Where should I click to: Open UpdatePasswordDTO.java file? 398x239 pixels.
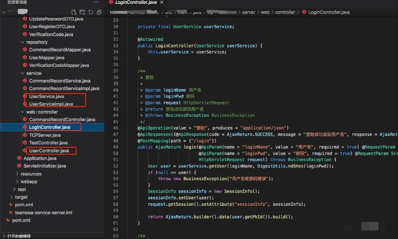point(56,19)
